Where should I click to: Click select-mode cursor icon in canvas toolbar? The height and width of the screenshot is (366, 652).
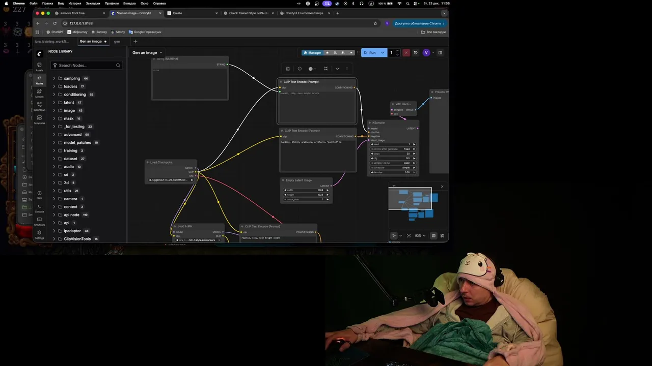[x=394, y=235]
